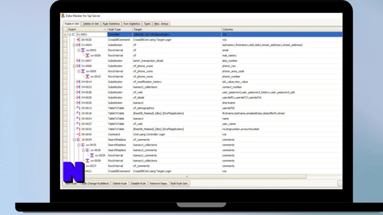Image resolution: width=383 pixels, height=215 pixels.
Task: Click the RowInternal icon beside rule xx-0009
Action: point(83,71)
